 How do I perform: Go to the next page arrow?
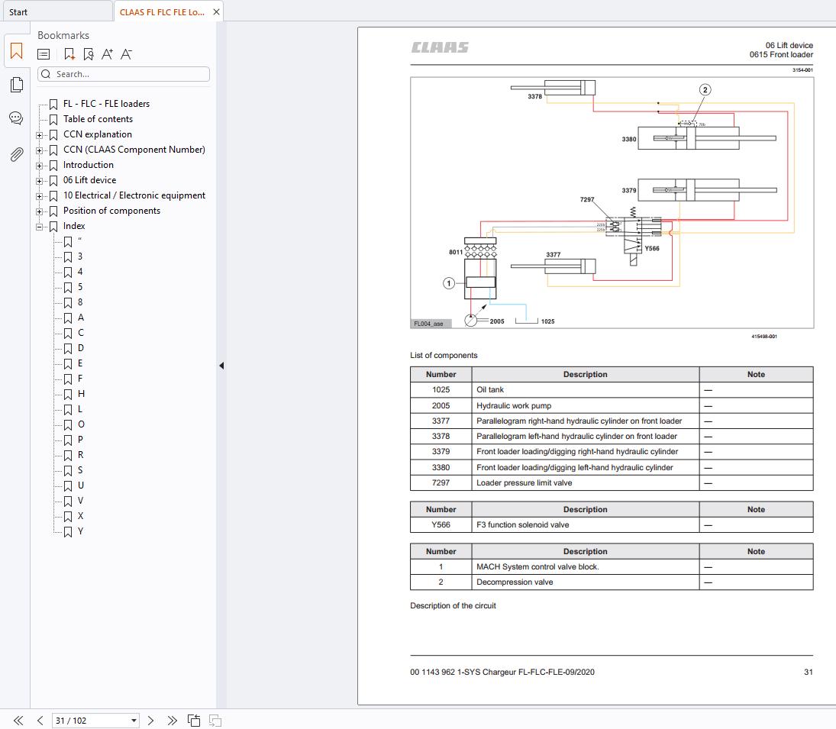click(x=151, y=720)
